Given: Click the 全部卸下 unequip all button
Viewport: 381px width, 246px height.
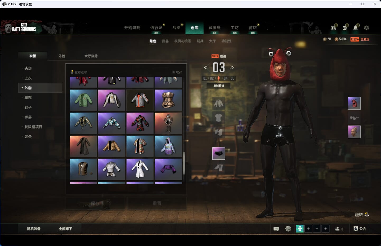Looking at the screenshot, I should pos(65,229).
